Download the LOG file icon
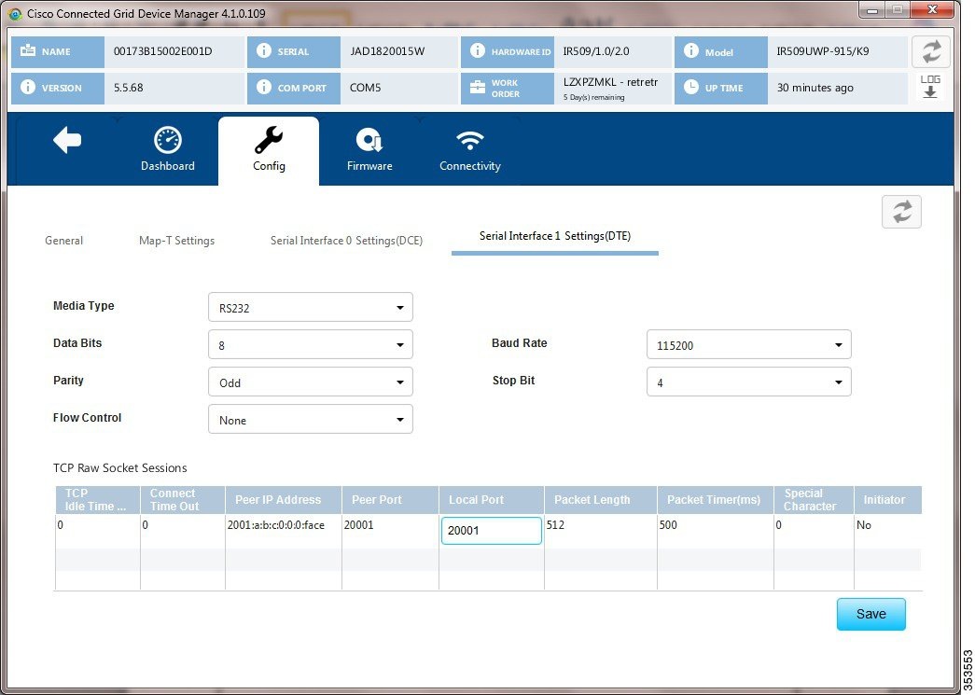This screenshot has width=975, height=695. (930, 87)
